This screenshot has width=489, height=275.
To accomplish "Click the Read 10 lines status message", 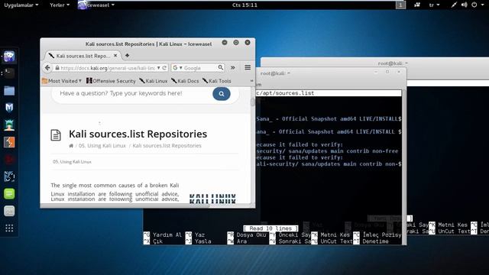I will pyautogui.click(x=270, y=228).
